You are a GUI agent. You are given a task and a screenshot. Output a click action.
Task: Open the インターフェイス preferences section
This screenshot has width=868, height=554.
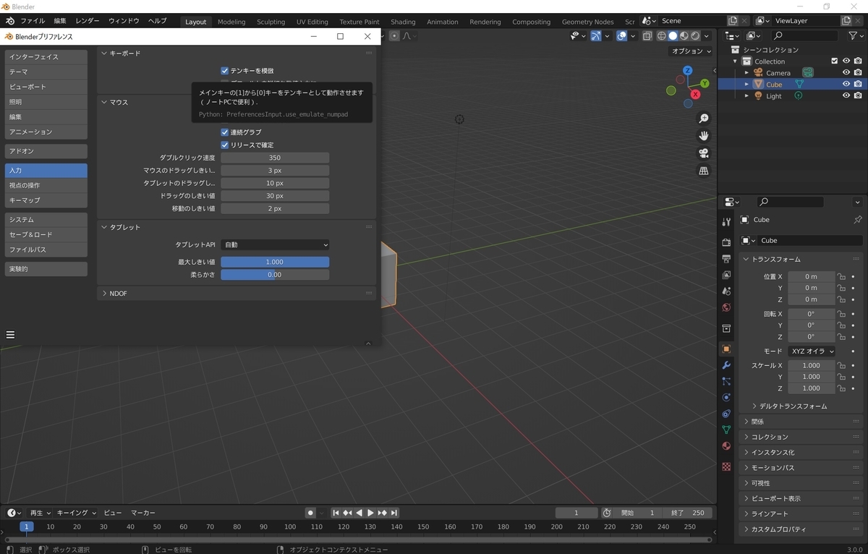[46, 56]
